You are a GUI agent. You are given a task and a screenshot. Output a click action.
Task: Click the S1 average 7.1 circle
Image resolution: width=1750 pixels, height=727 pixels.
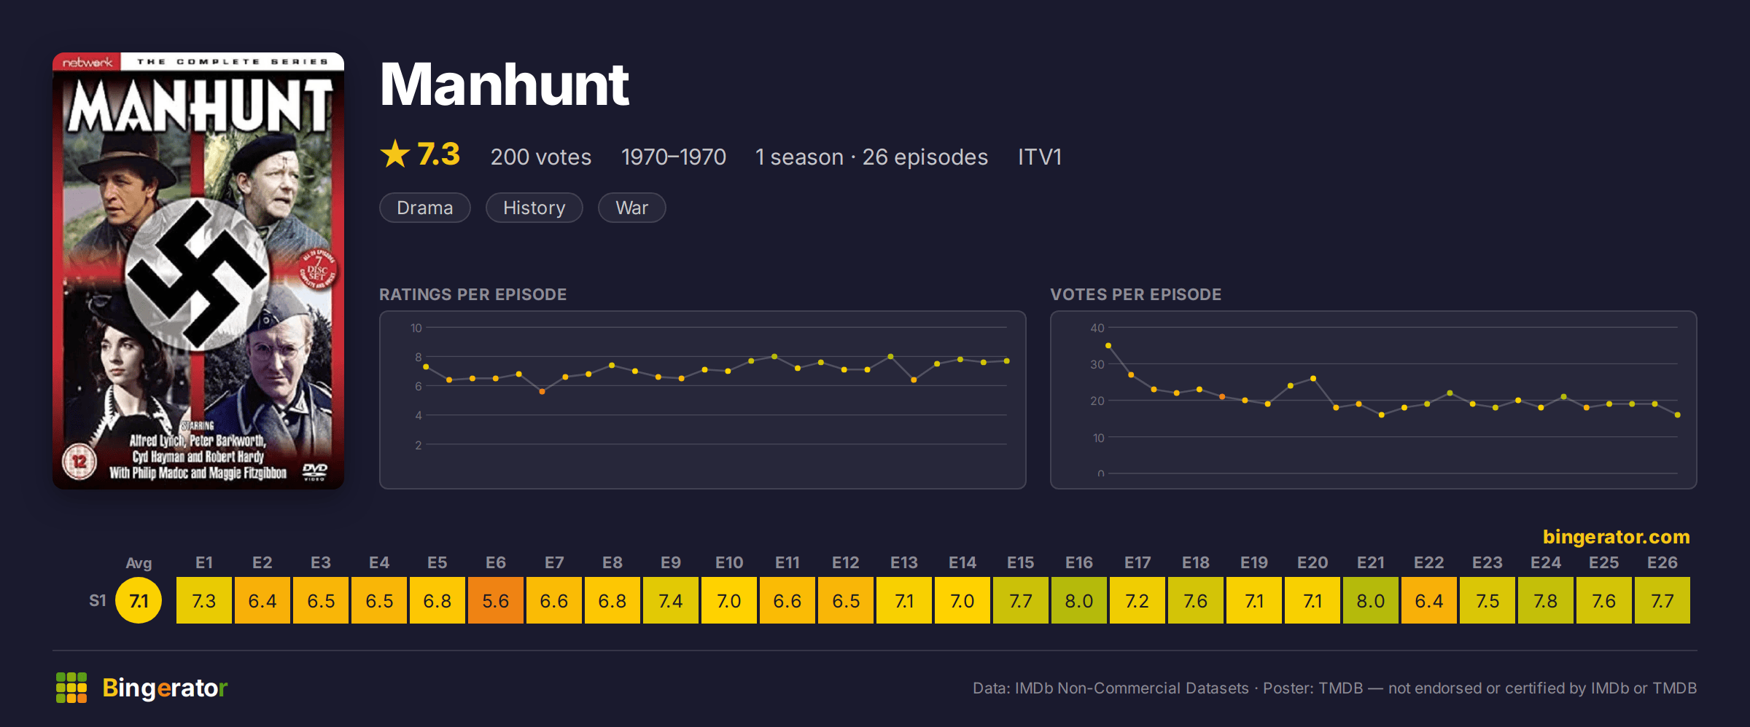point(139,600)
